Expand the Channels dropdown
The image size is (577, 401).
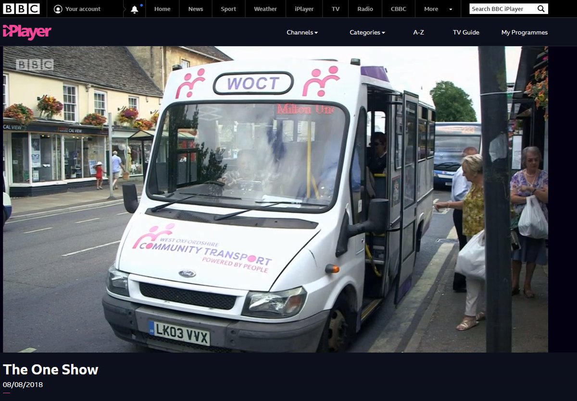pos(302,33)
